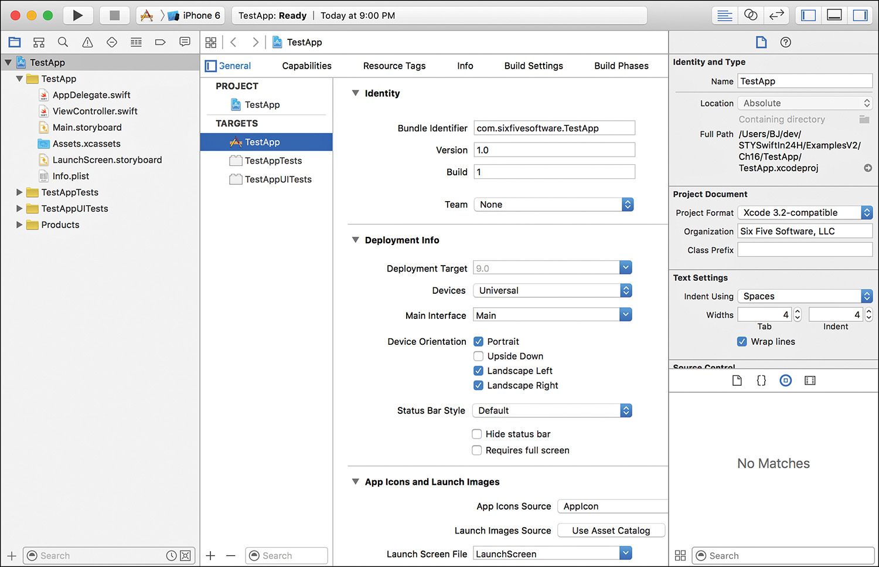
Task: Switch to the Build Settings tab
Action: click(x=533, y=66)
